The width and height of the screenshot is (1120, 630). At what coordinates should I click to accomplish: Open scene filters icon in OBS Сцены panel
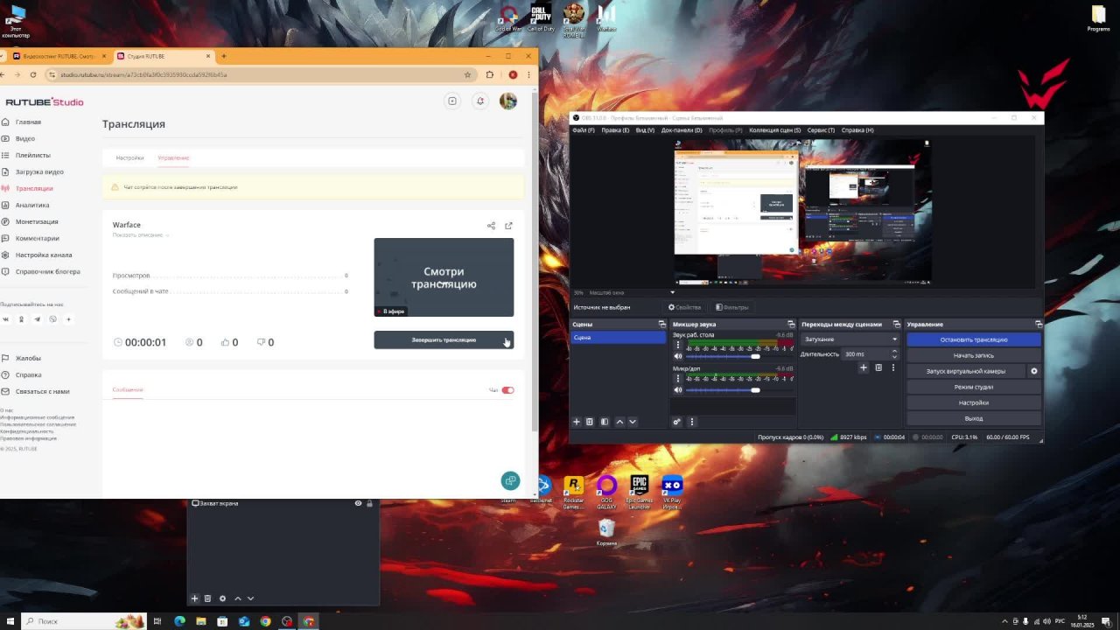(x=605, y=422)
